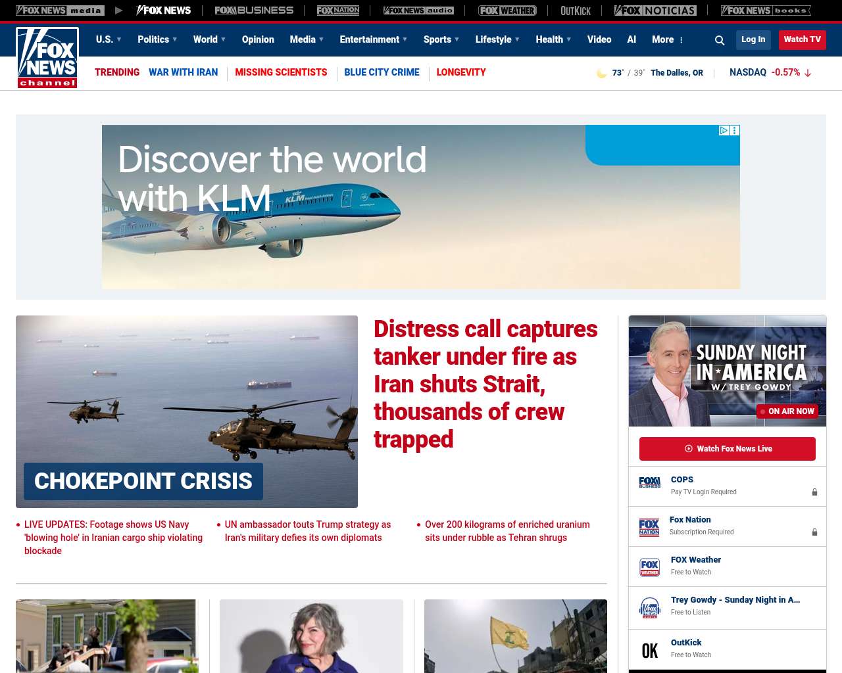The height and width of the screenshot is (673, 842).
Task: Select trending topic Blue City Crime
Action: [382, 72]
